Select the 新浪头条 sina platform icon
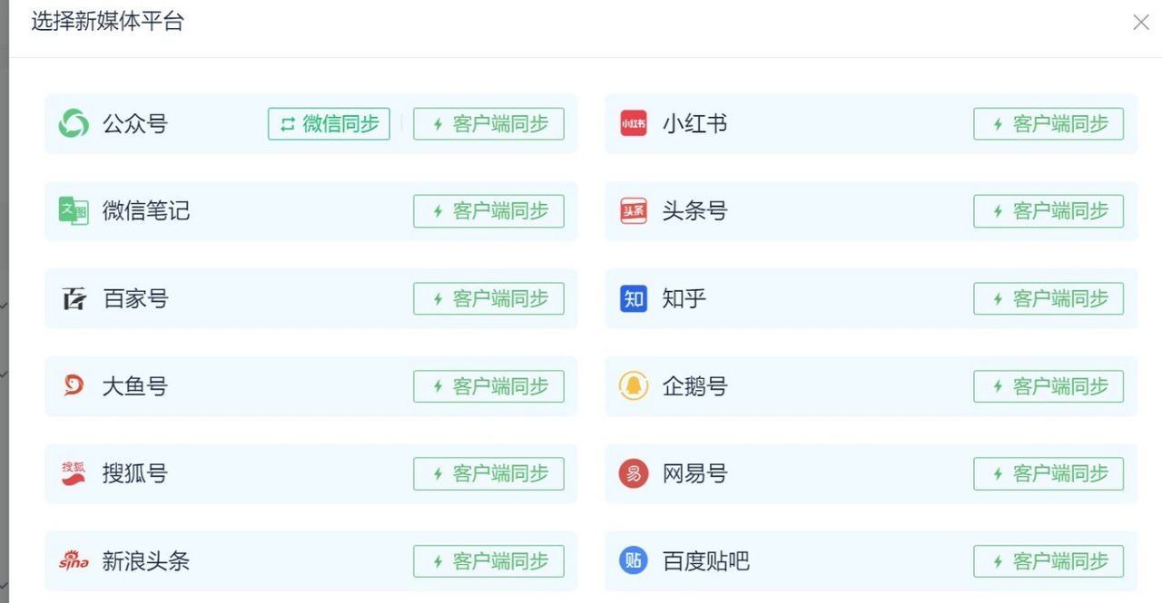Screen dimensions: 1162x603 73,560
